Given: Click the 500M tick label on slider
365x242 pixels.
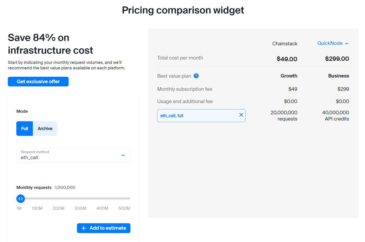Looking at the screenshot, I should click(124, 208).
